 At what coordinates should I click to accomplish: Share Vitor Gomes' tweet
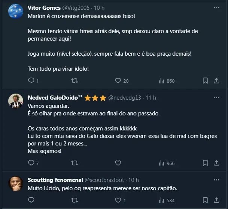click(216, 80)
